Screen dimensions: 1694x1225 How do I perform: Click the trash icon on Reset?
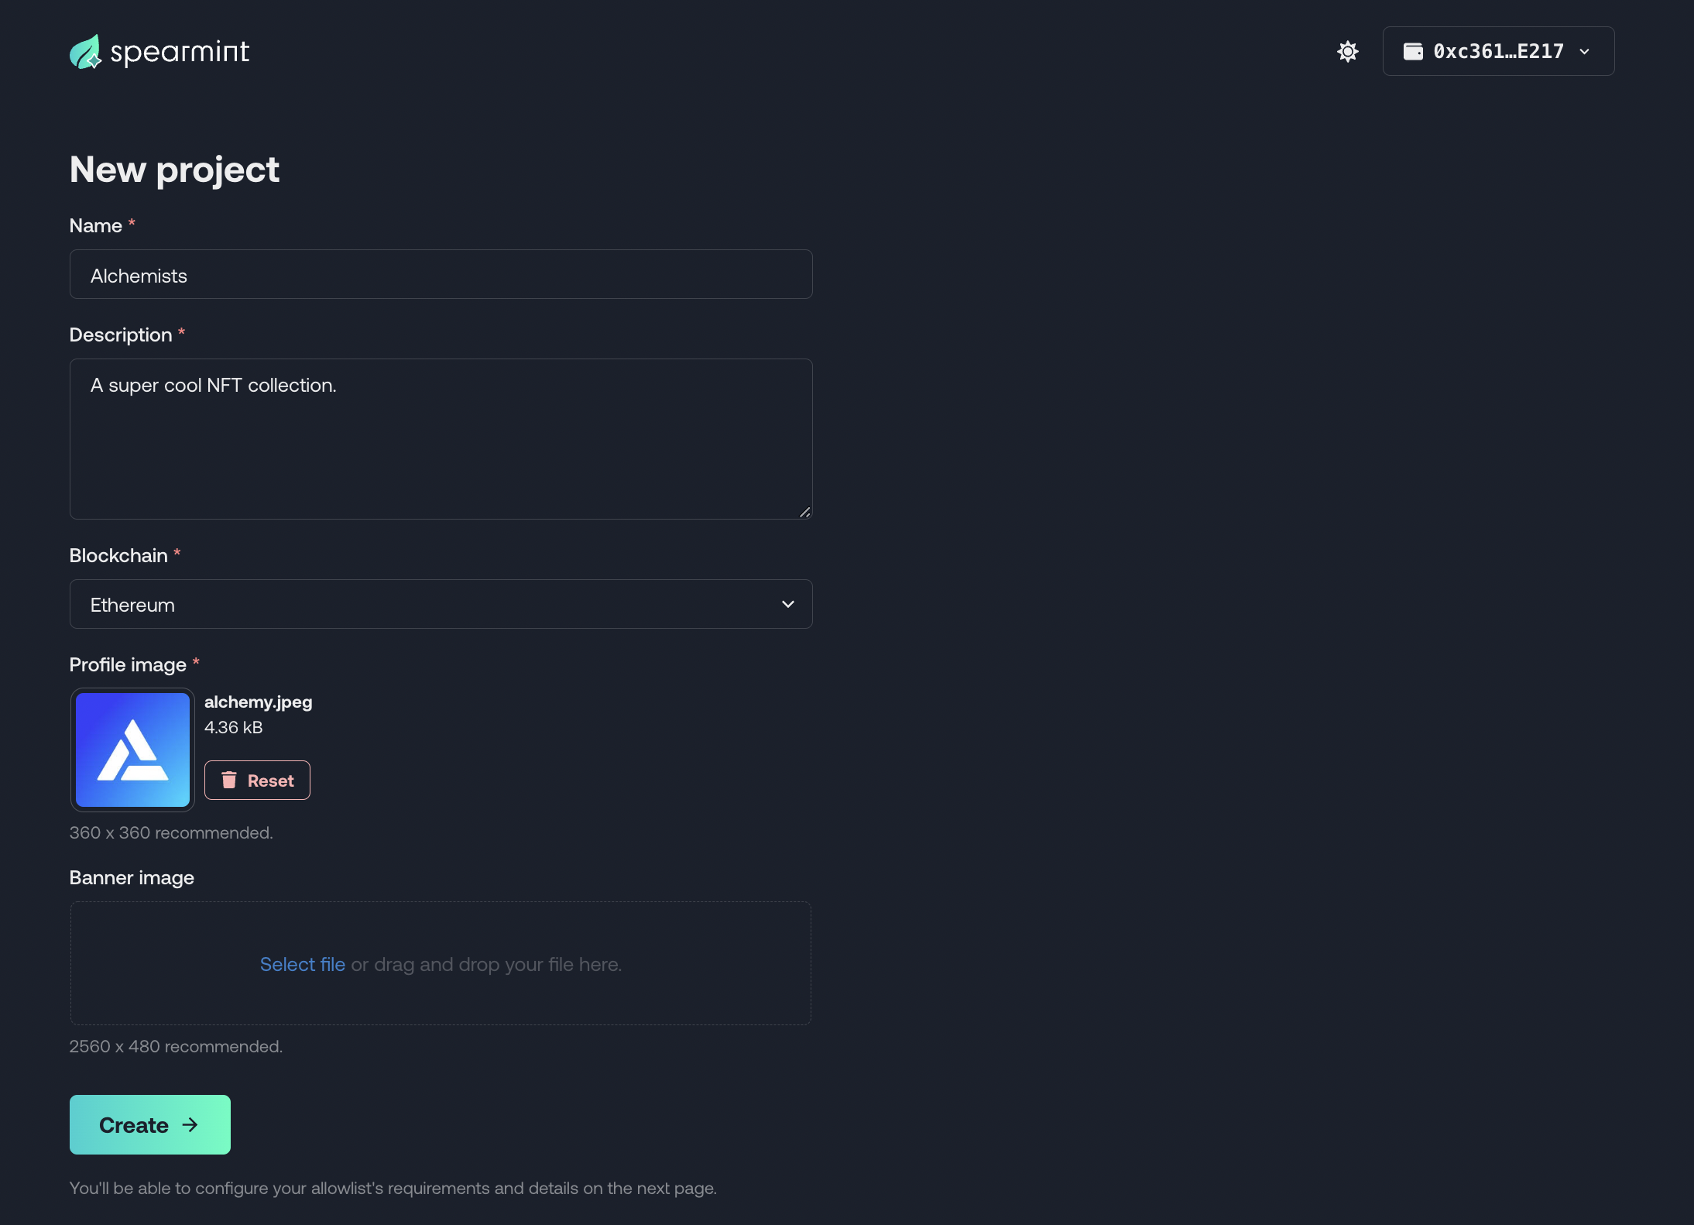coord(229,780)
